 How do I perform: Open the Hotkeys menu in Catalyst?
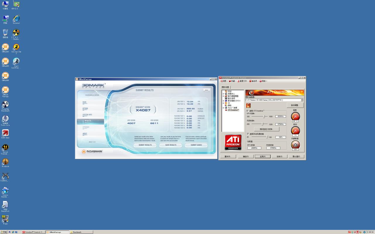coord(233,81)
